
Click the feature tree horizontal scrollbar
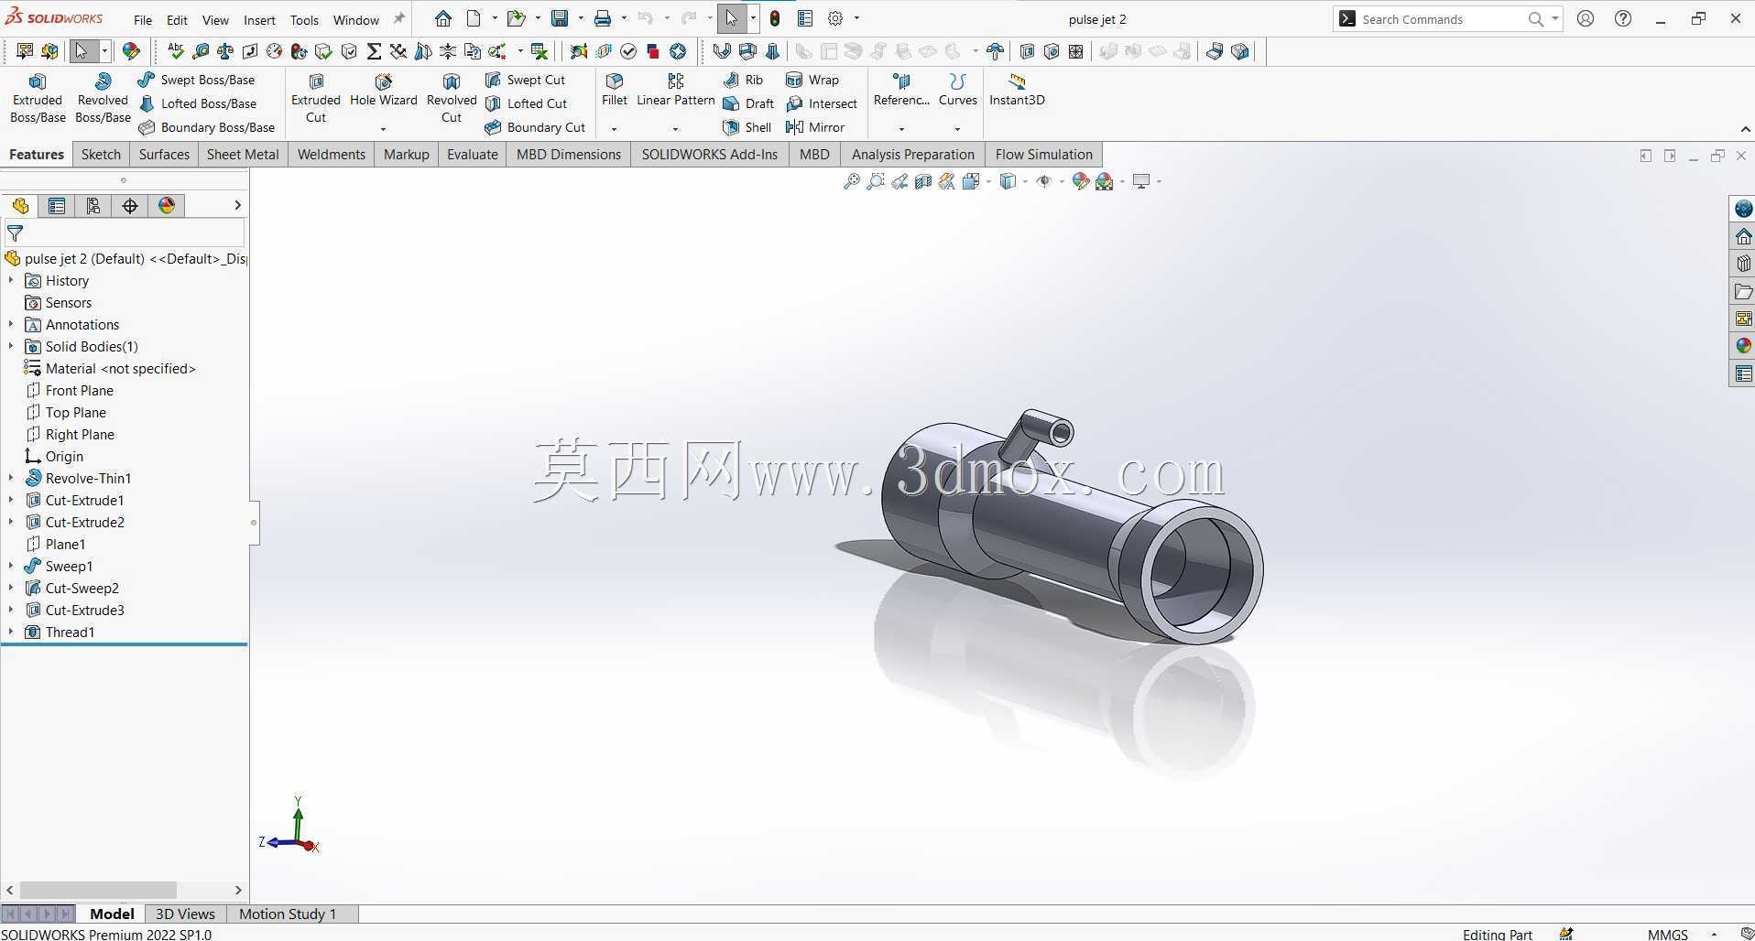click(x=98, y=890)
